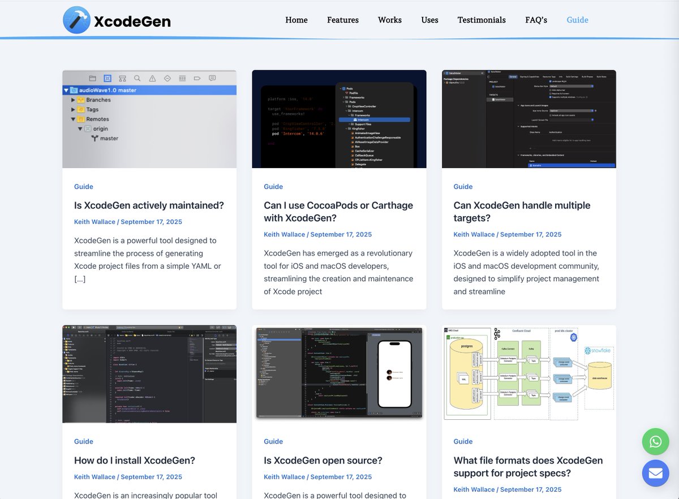This screenshot has height=499, width=679.
Task: Select the Guide menu item
Action: [578, 20]
